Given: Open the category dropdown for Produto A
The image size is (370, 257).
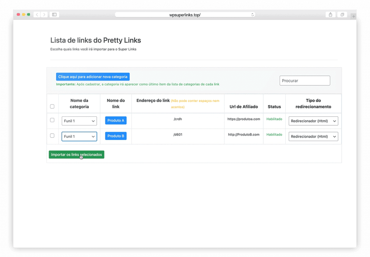Looking at the screenshot, I should point(79,121).
